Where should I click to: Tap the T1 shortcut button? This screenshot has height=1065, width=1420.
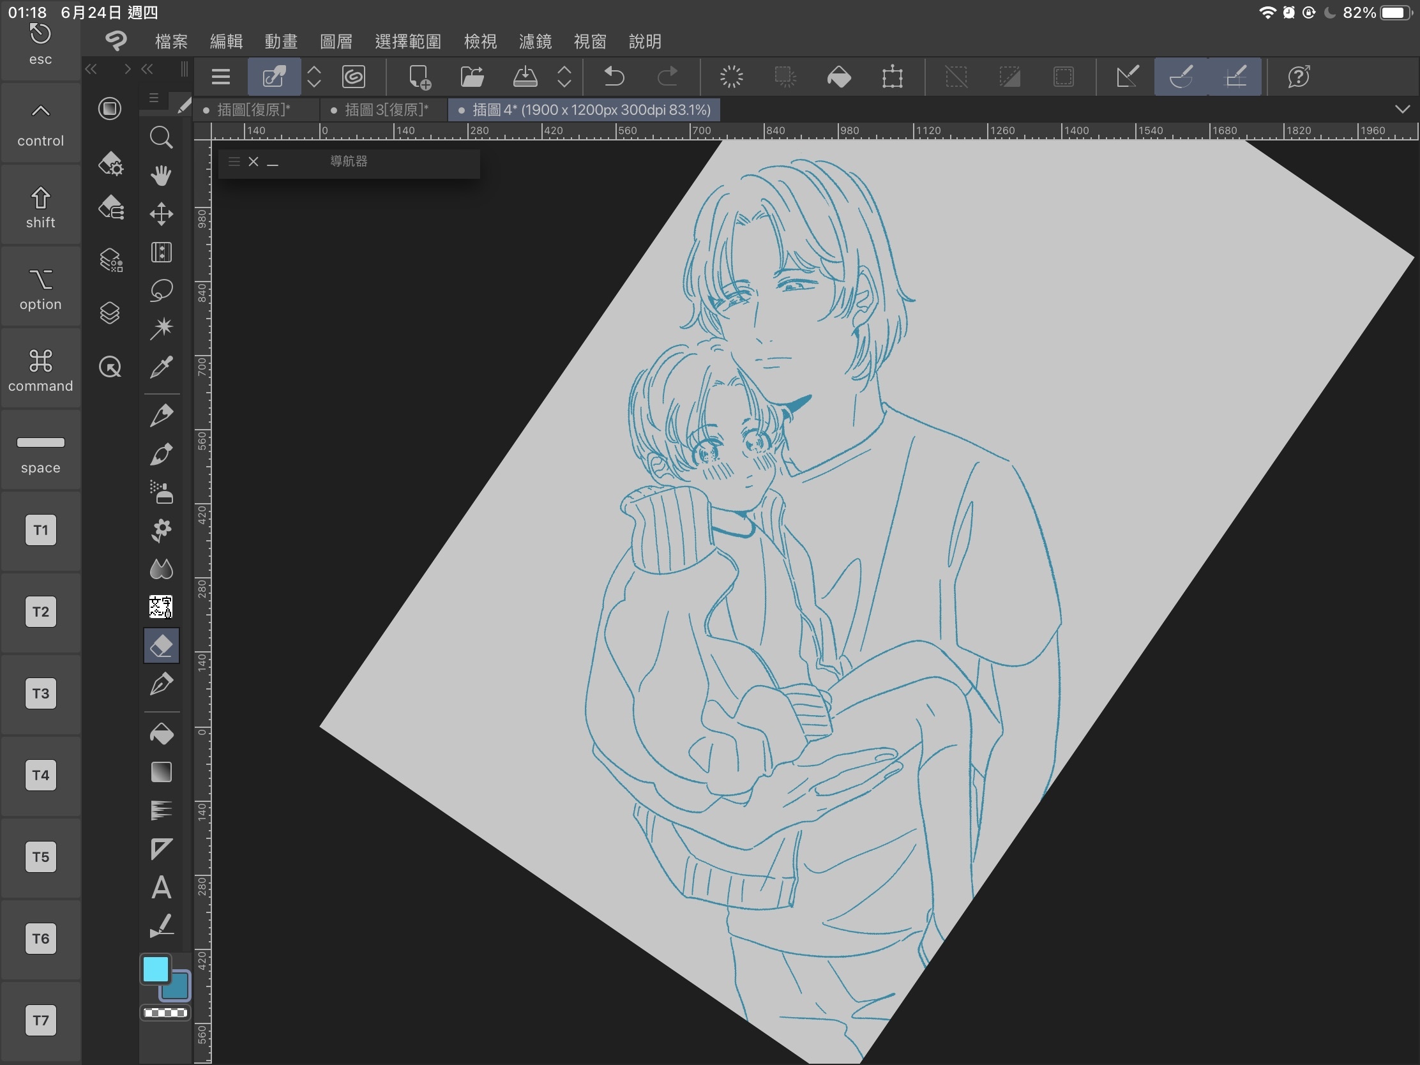click(x=40, y=529)
